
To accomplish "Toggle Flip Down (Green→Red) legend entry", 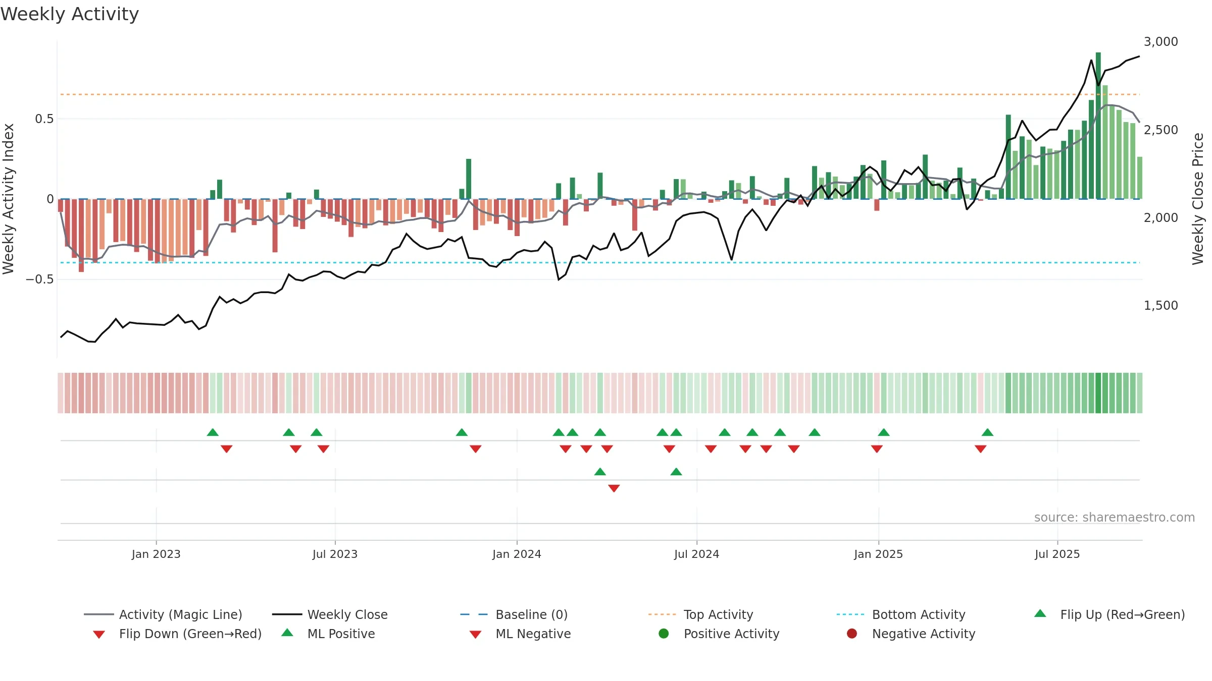I will [x=177, y=634].
